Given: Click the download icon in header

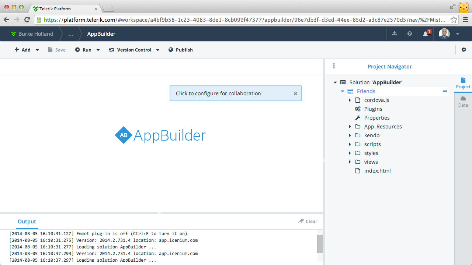Looking at the screenshot, I should (x=394, y=33).
